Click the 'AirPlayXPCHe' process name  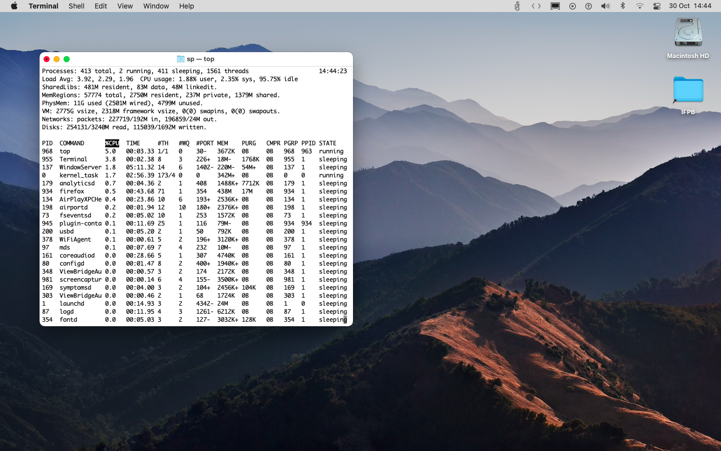click(81, 199)
